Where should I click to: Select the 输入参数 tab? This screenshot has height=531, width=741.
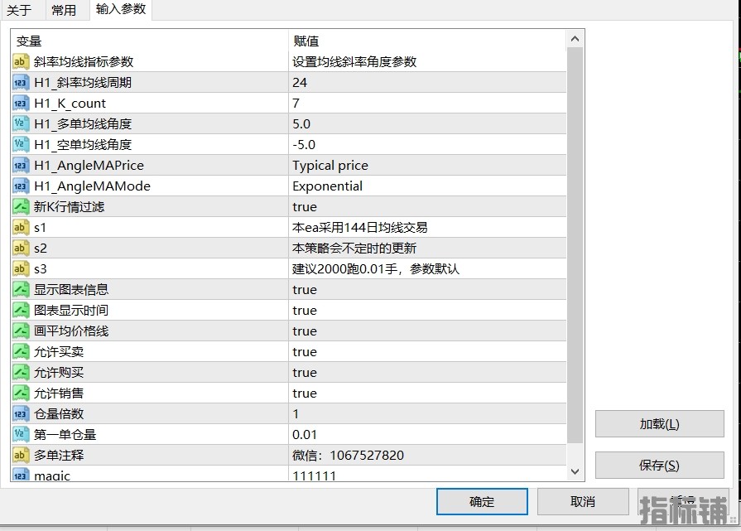(121, 9)
